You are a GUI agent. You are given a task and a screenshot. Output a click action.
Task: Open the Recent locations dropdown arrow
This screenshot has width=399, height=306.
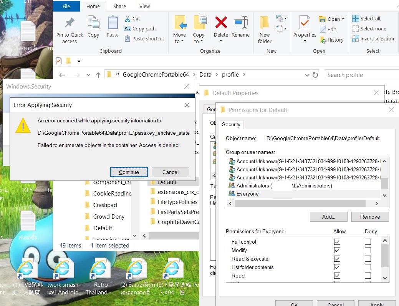click(x=88, y=75)
